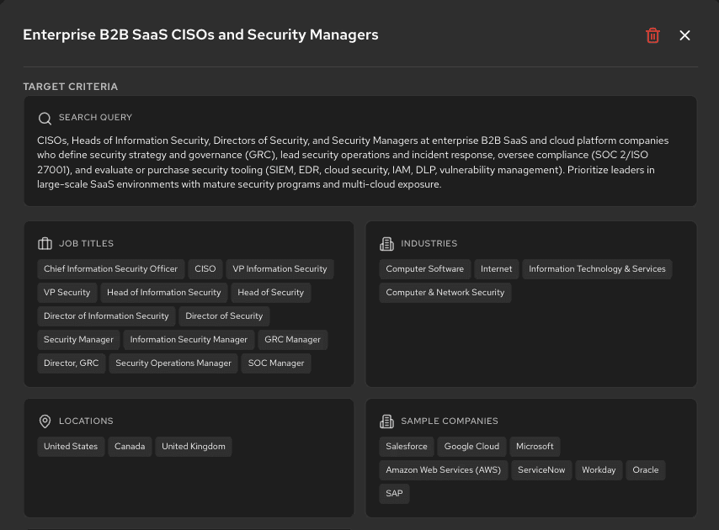Click the United Kingdom location chip
This screenshot has width=719, height=530.
coord(194,447)
